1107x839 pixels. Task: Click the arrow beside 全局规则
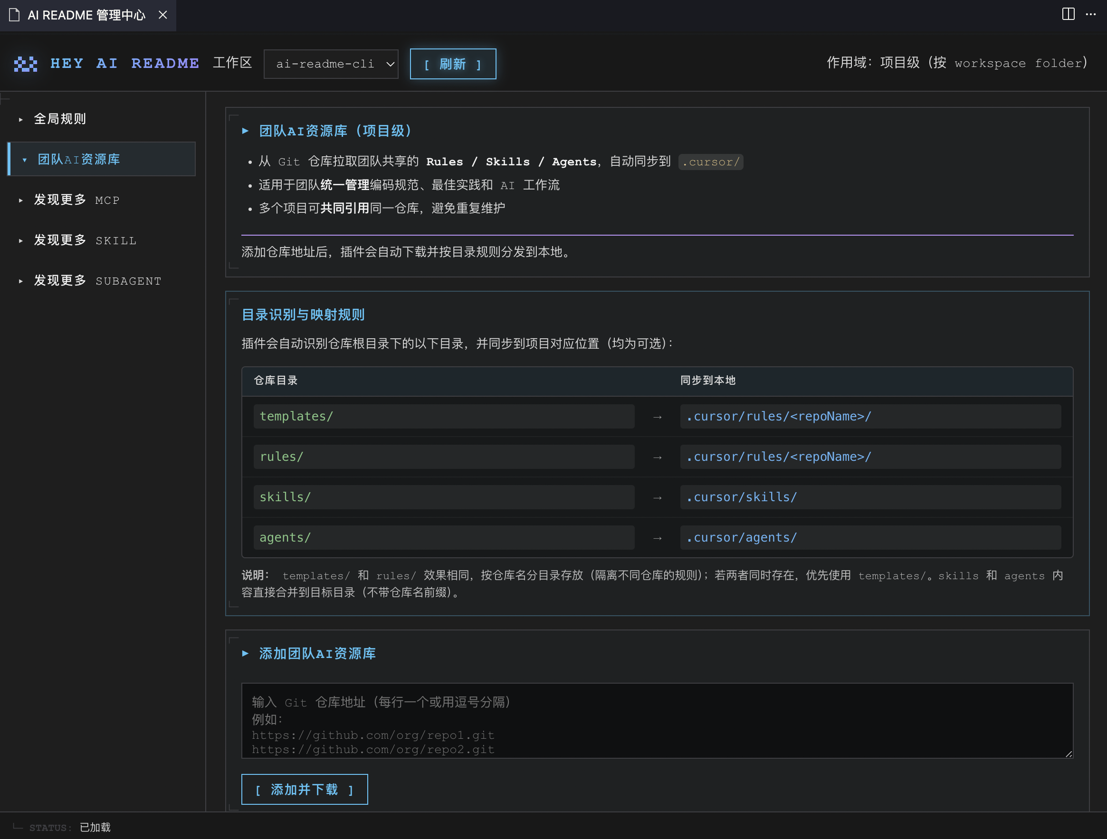pyautogui.click(x=20, y=120)
